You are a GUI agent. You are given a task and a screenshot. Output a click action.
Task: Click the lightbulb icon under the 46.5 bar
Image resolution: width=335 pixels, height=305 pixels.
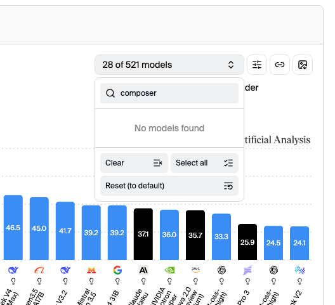tap(13, 281)
